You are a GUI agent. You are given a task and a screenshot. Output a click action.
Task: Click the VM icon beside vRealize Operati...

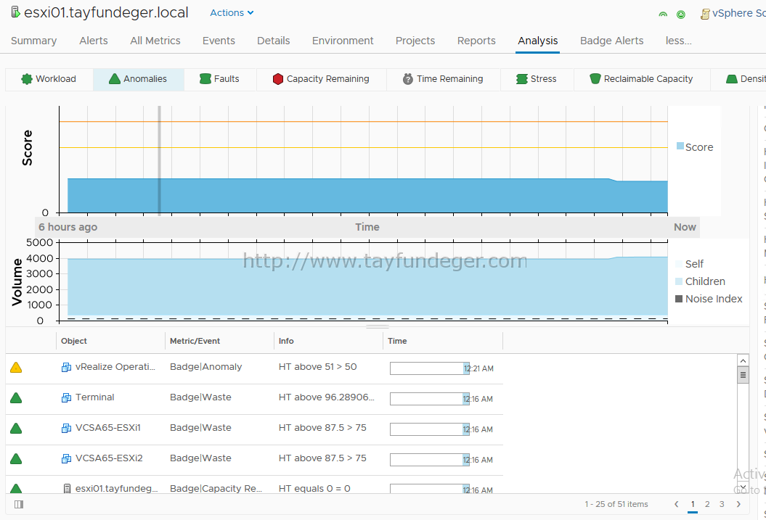pyautogui.click(x=67, y=367)
